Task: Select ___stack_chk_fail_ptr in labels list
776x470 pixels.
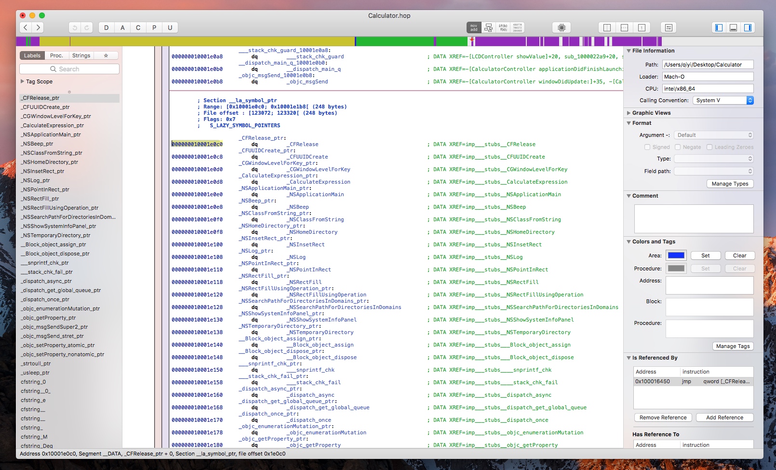Action: click(47, 272)
